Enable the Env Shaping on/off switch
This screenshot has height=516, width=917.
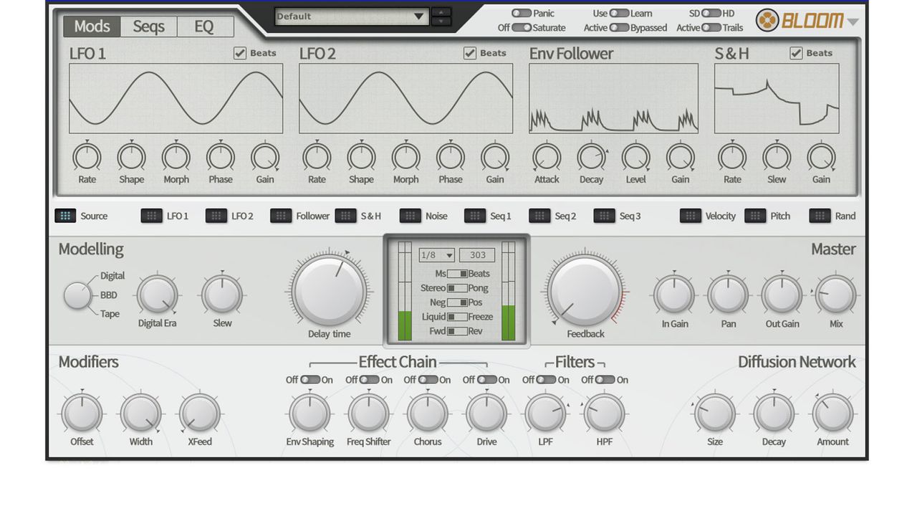310,380
